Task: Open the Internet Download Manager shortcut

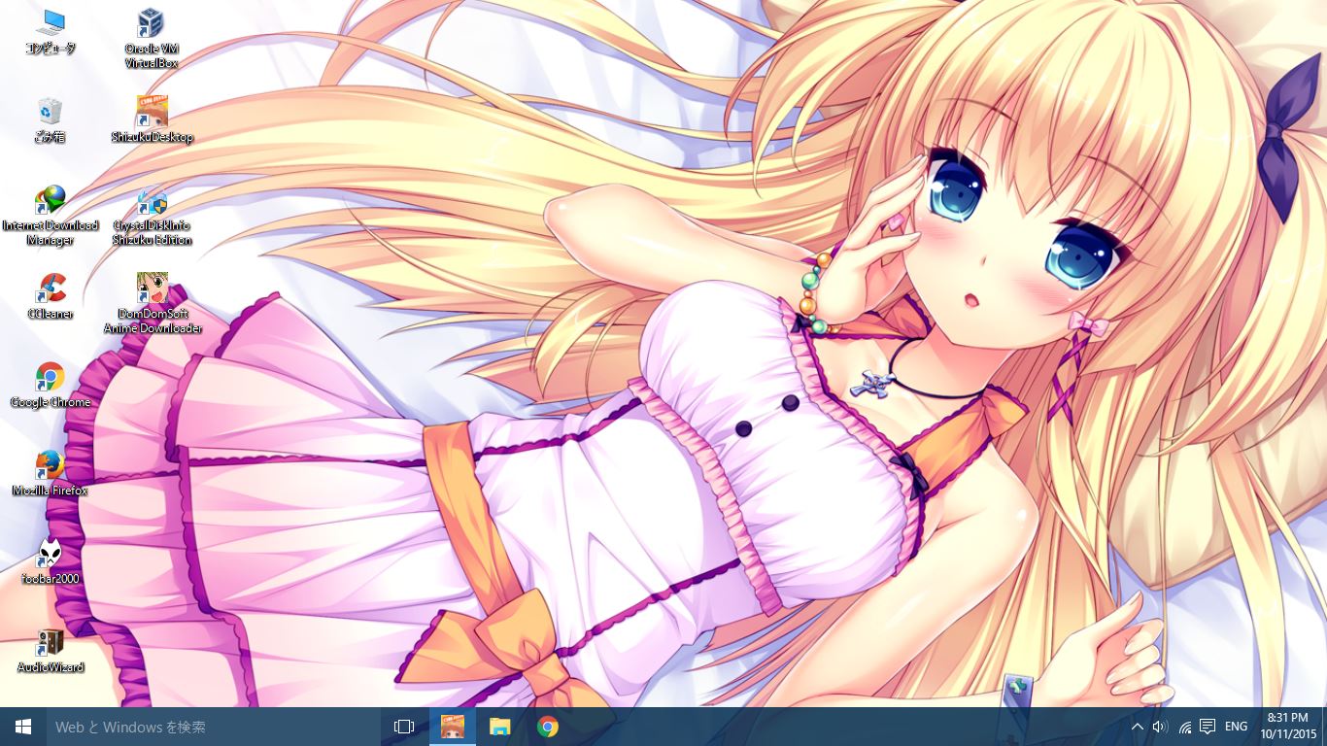Action: tap(51, 215)
